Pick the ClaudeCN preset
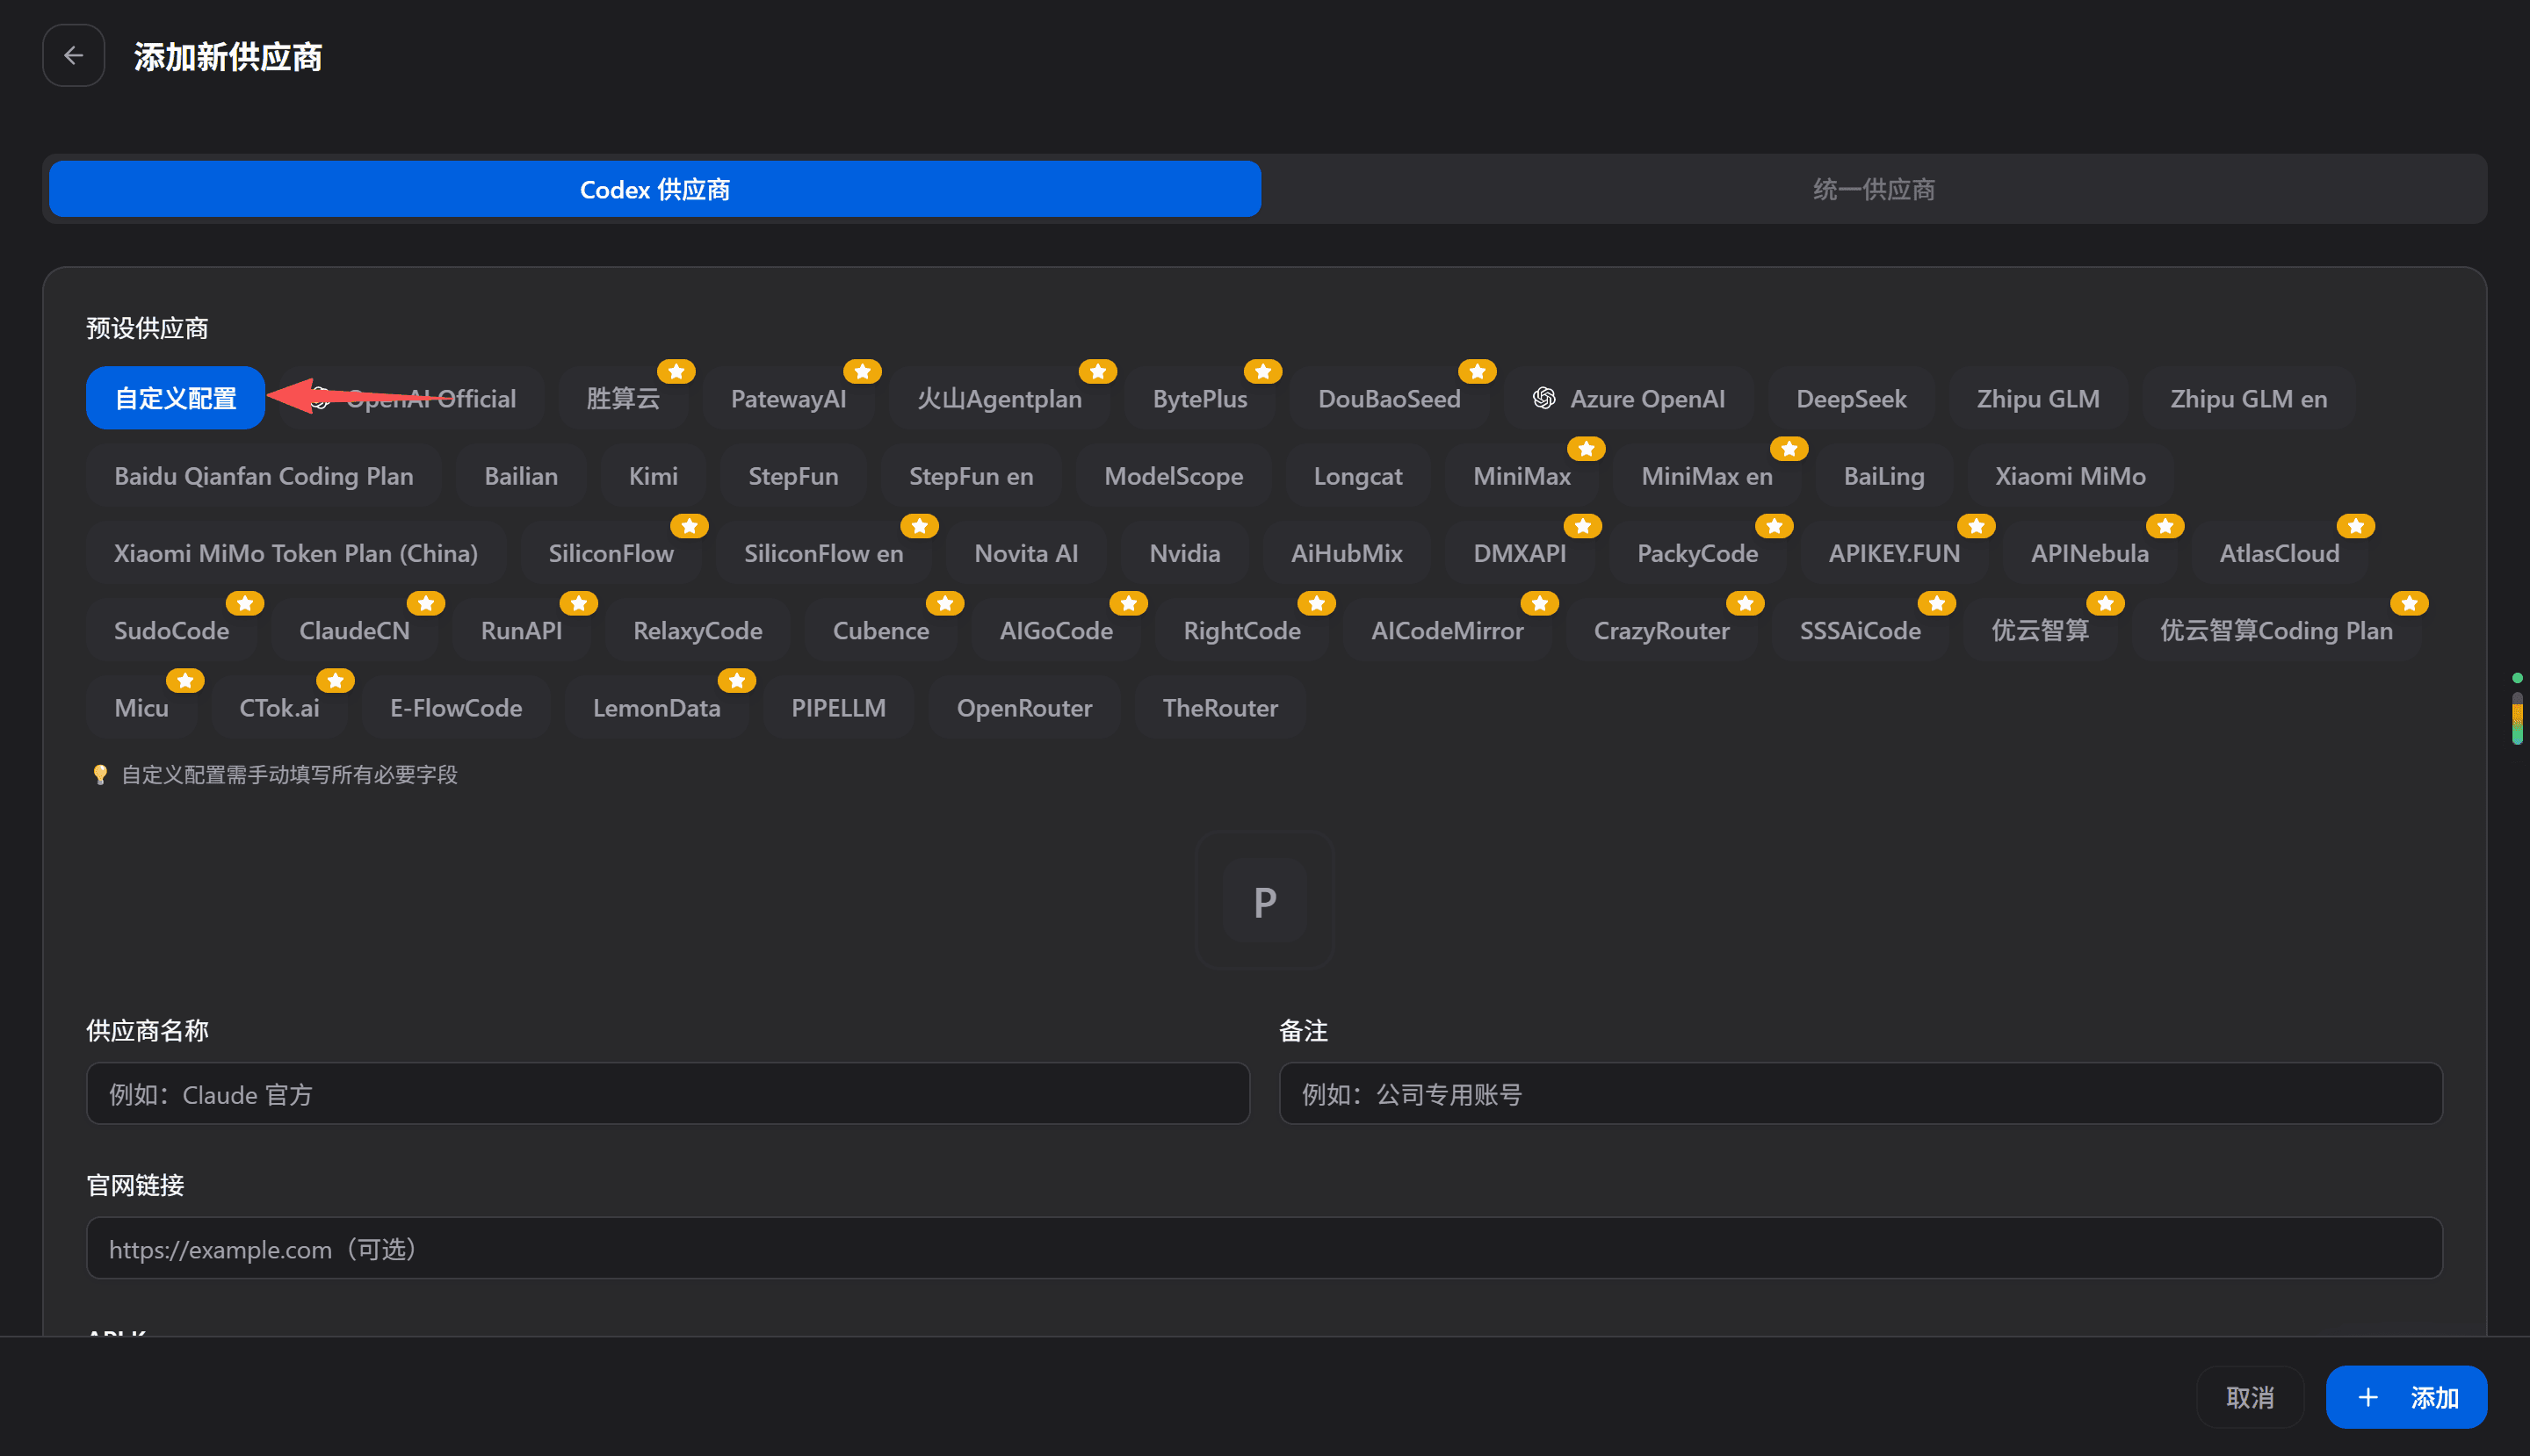2530x1456 pixels. click(354, 631)
